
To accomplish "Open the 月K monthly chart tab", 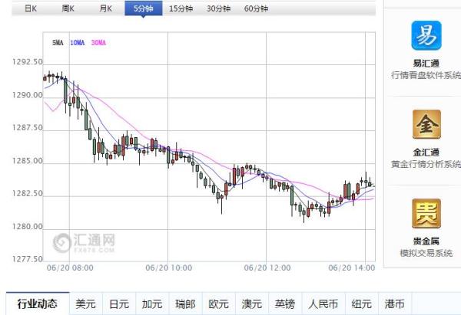I will (x=105, y=8).
